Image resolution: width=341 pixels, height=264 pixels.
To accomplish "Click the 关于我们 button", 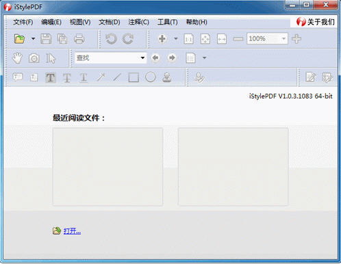I will tap(316, 22).
